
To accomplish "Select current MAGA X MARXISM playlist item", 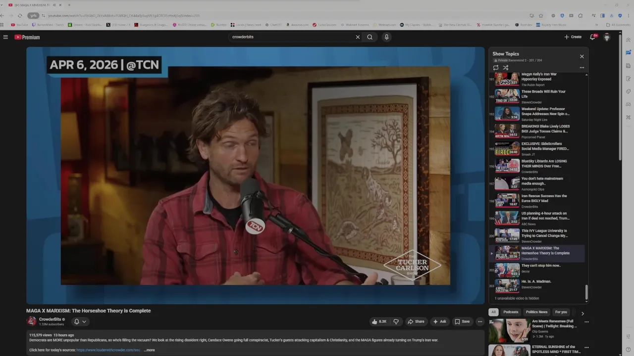I will 537,253.
